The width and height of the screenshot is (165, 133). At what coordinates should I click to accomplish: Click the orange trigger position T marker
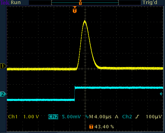[75, 10]
